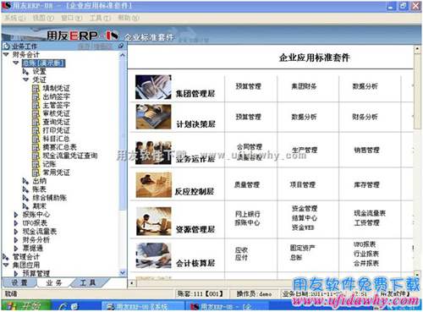This screenshot has width=423, height=312.
Task: Open 销售管理 module link
Action: click(x=366, y=150)
